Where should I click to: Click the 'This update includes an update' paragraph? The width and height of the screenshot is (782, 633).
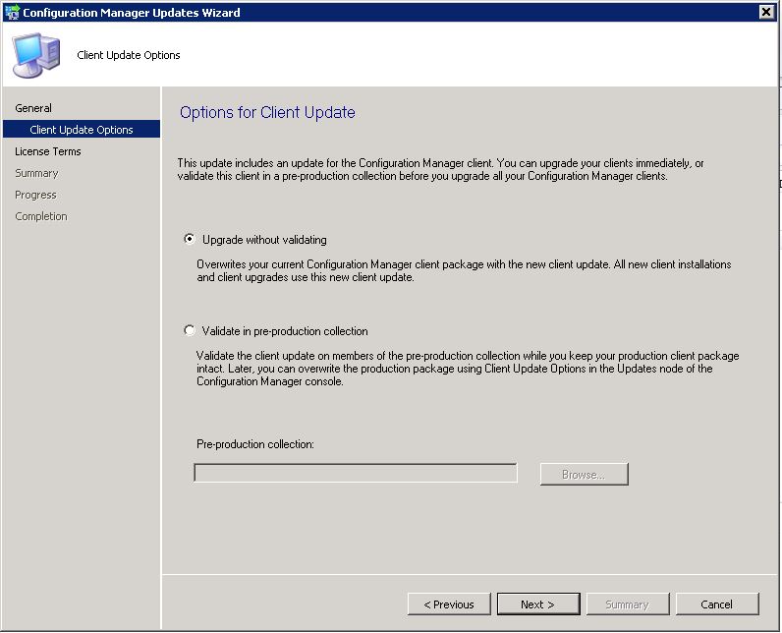tap(440, 170)
